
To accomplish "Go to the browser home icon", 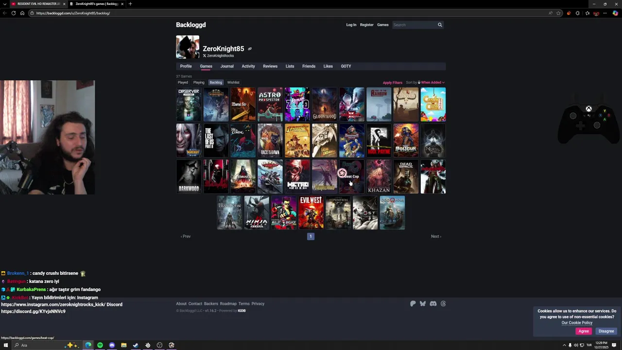I will click(22, 13).
